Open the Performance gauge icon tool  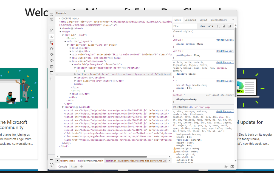click(52, 61)
